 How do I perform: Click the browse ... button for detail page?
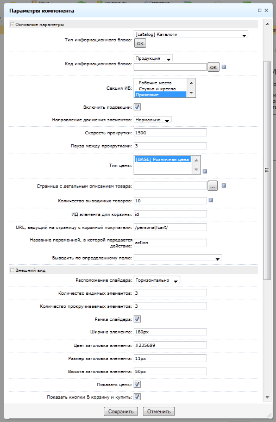(x=212, y=186)
